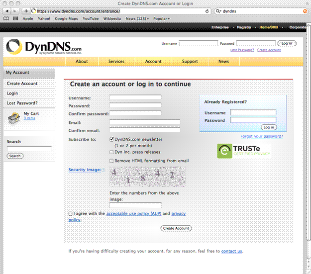
Task: Open the About navigation tab
Action: point(82,62)
